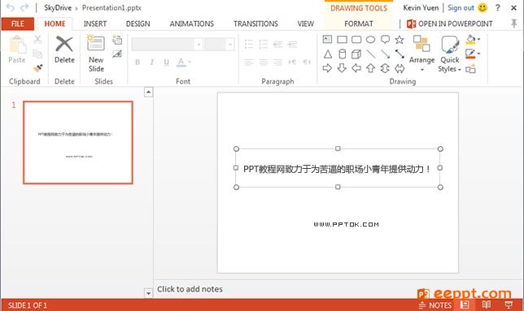Viewport: 524px width, 311px height.
Task: Select the straight Line shape
Action: [x=370, y=54]
